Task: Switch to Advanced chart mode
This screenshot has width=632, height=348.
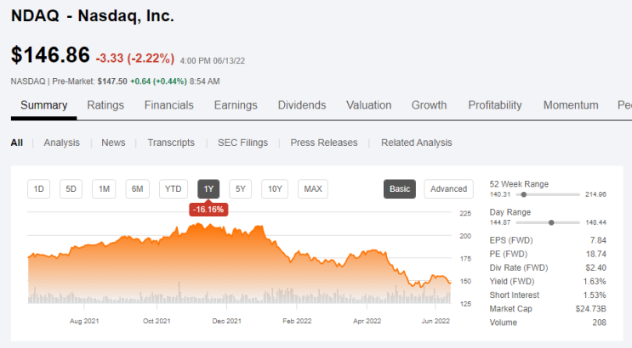Action: 448,189
